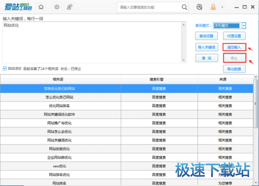Click the circular play icon in top bar
Image resolution: width=259 pixels, height=186 pixels.
coord(57,7)
